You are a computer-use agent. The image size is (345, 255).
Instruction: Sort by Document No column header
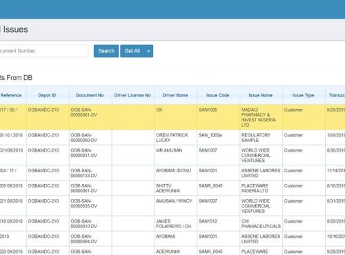coord(90,95)
